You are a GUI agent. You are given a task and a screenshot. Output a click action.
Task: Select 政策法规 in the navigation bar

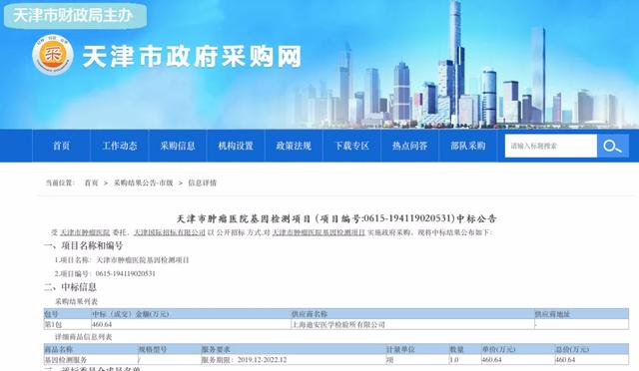point(294,146)
